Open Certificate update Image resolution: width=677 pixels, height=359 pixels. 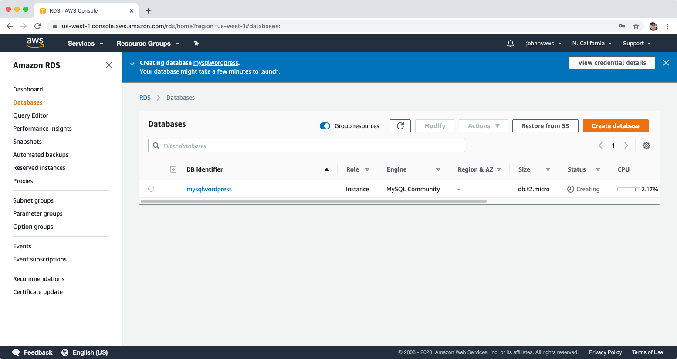tap(38, 292)
